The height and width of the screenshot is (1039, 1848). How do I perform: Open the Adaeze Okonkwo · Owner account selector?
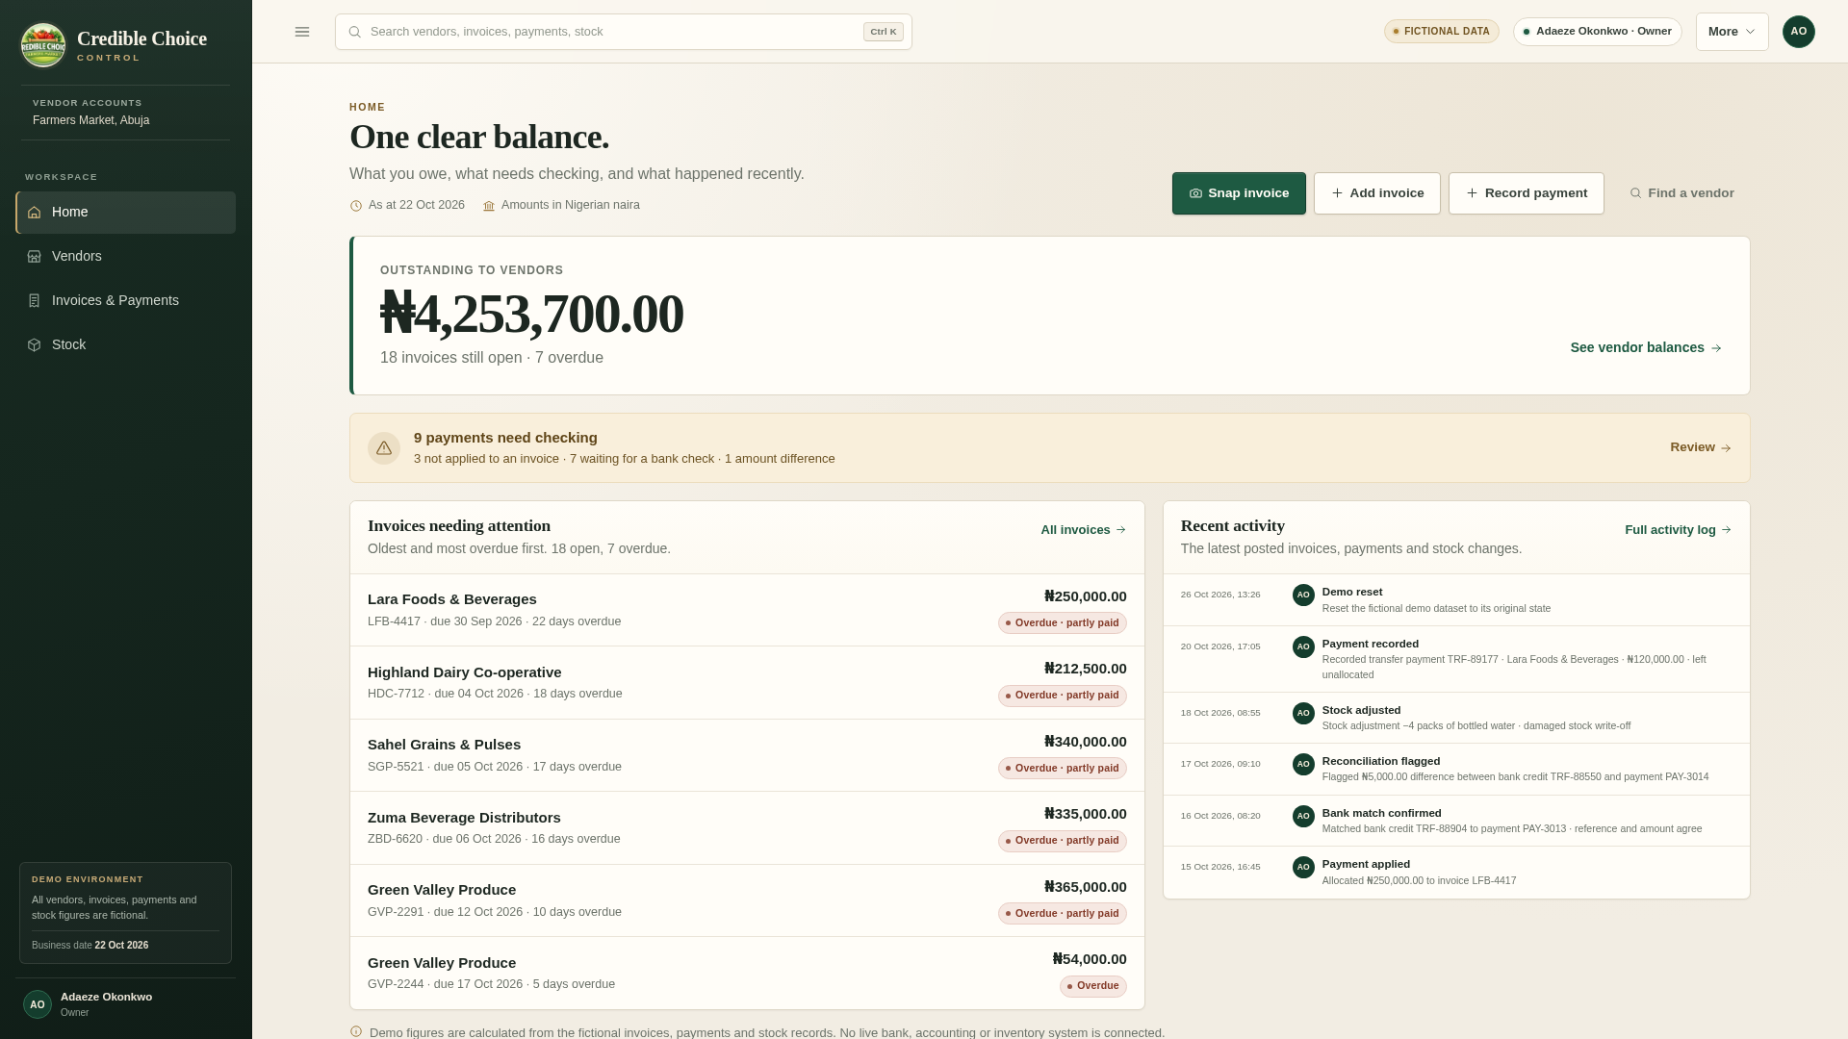coord(1597,32)
